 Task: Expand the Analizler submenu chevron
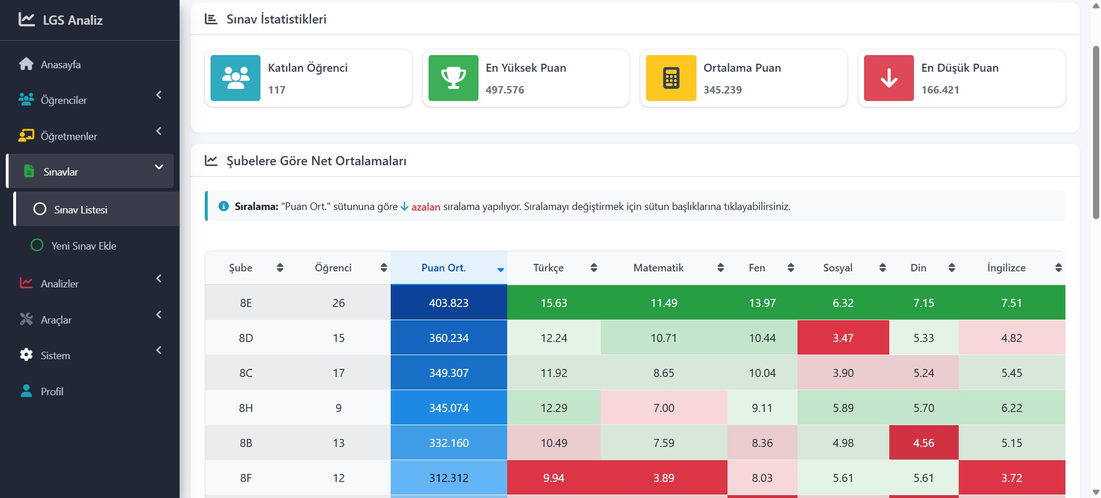click(x=159, y=279)
